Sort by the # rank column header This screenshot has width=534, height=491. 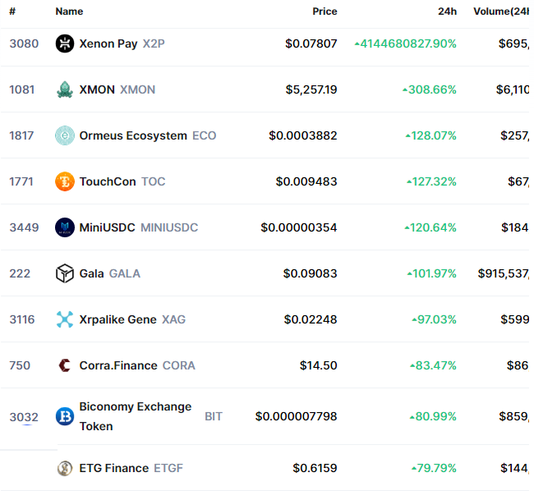pyautogui.click(x=12, y=11)
